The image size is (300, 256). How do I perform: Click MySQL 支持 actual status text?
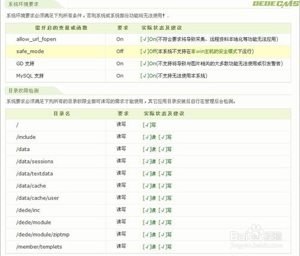pos(174,76)
